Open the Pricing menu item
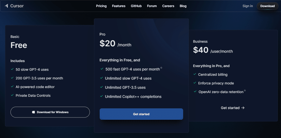The image size is (281, 138). click(101, 6)
